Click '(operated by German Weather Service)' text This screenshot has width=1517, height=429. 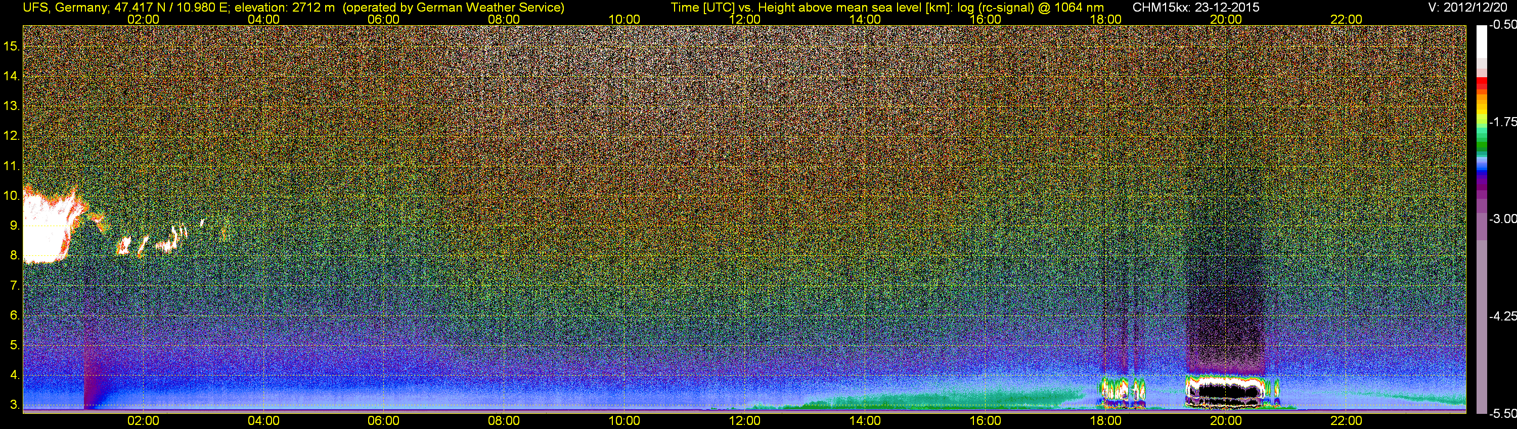click(454, 8)
